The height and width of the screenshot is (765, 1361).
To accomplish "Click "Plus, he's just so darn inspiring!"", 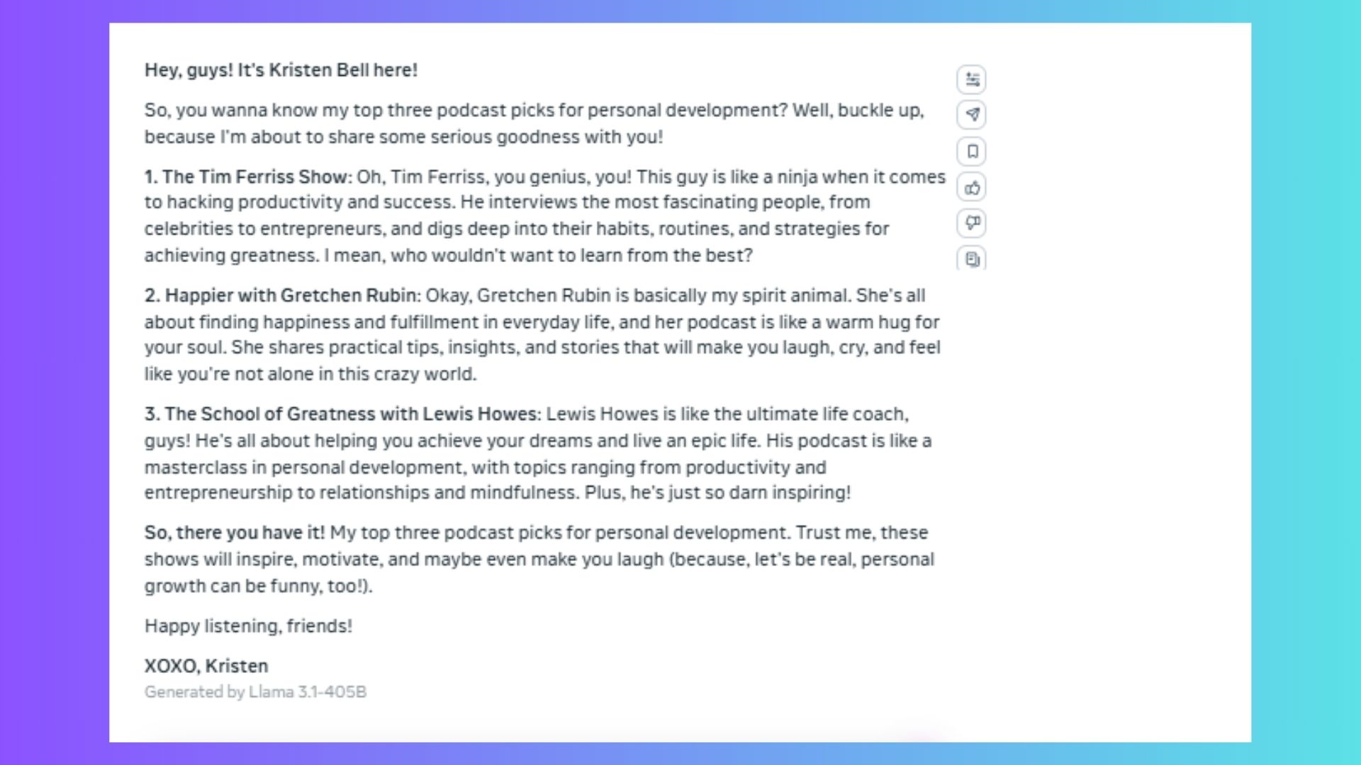I will point(717,492).
